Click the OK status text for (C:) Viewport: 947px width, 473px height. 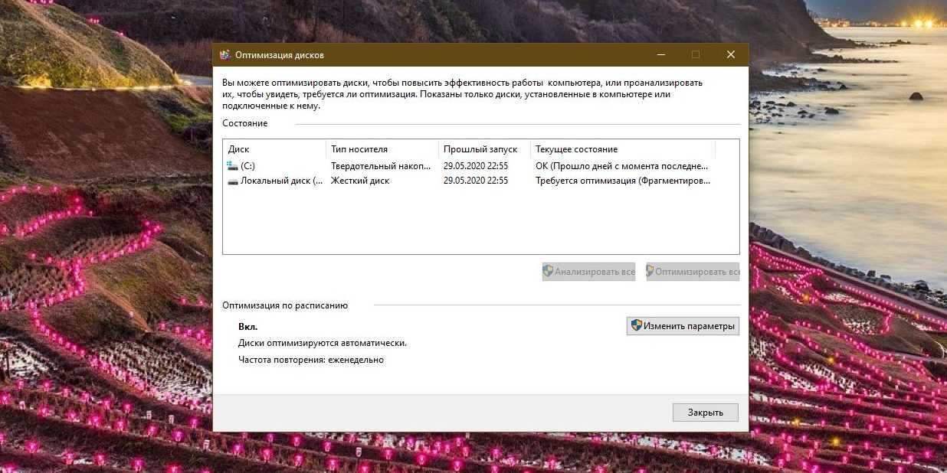pyautogui.click(x=622, y=165)
